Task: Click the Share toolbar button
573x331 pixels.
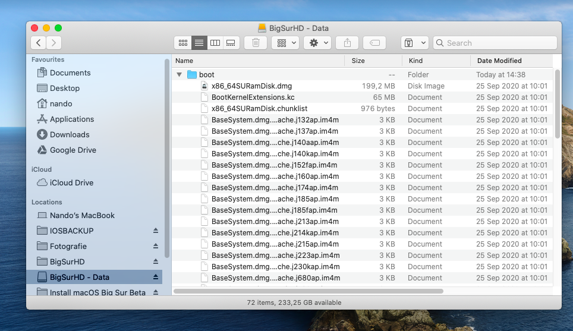Action: pos(347,43)
